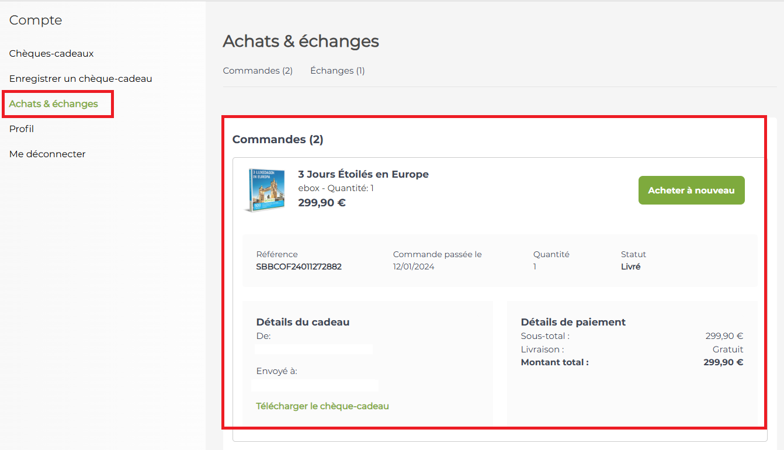Open the Chèques-cadeaux sidebar link
The image size is (784, 450).
pos(51,53)
